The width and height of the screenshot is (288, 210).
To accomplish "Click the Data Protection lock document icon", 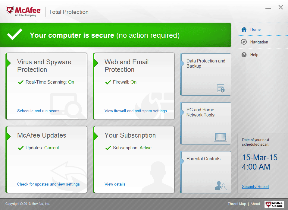I will coord(221,88).
